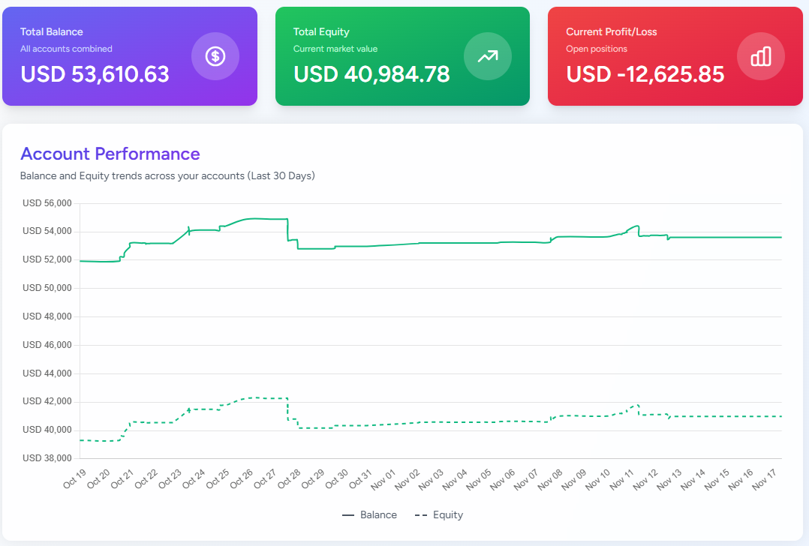
Task: Select the trending arrow icon on Total Equity card
Action: tap(488, 56)
